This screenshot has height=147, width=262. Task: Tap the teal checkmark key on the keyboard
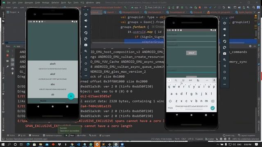click(x=212, y=108)
